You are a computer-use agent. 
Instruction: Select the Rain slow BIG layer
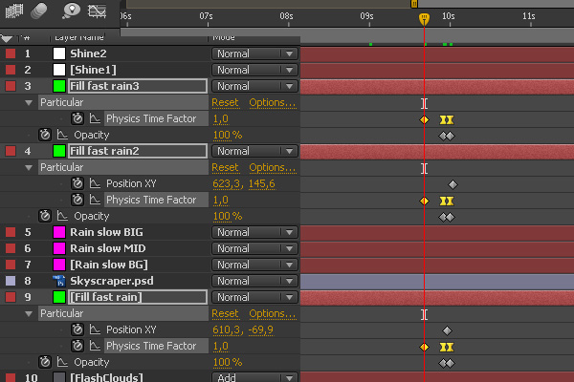(106, 232)
